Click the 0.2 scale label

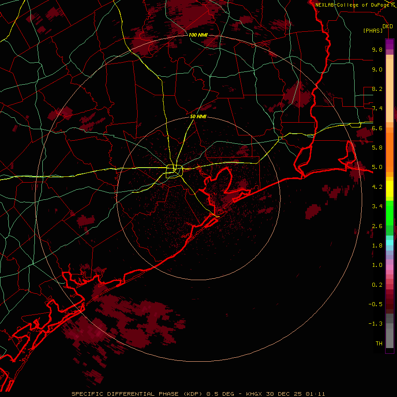[377, 285]
